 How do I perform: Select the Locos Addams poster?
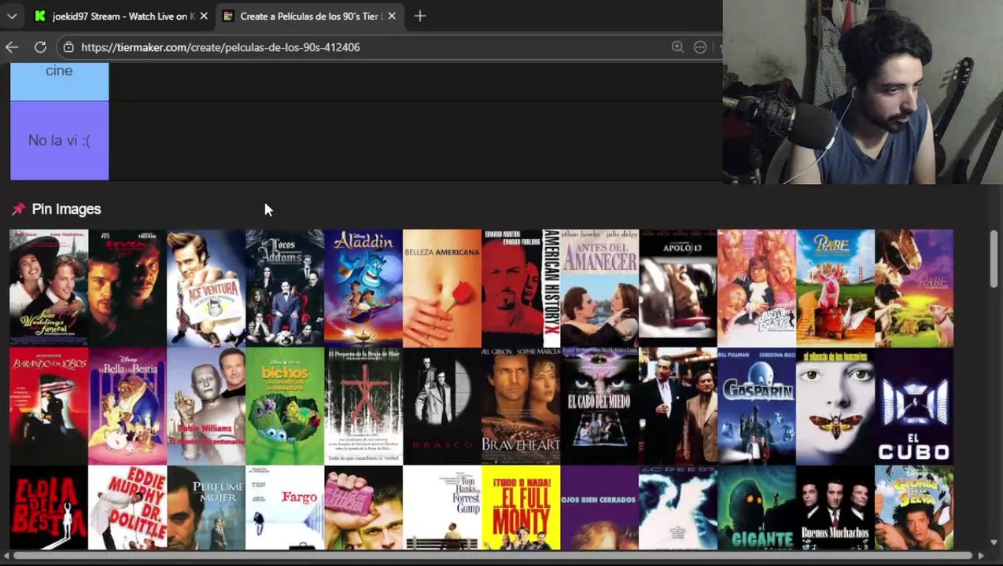click(285, 288)
